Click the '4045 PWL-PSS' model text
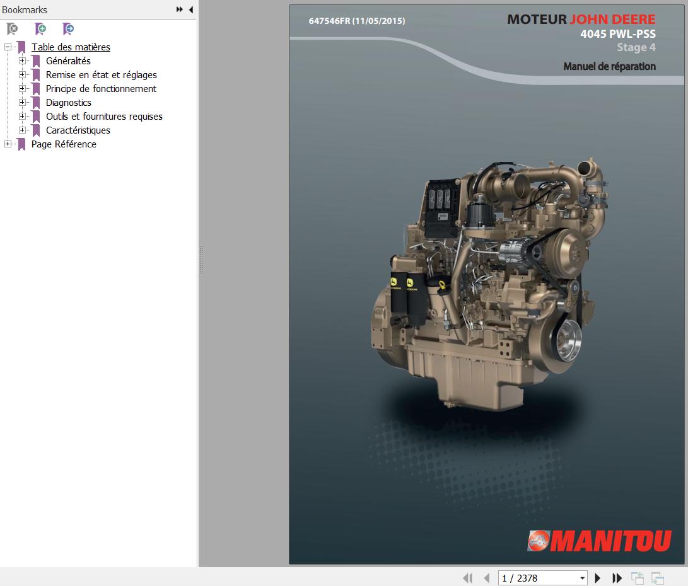The image size is (688, 586). point(618,34)
